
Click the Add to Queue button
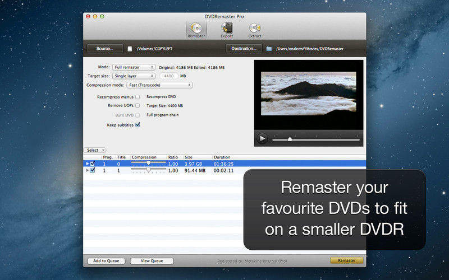pyautogui.click(x=106, y=261)
